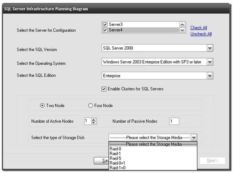Click the SQL Server 2000 value
The height and width of the screenshot is (173, 233).
(118, 48)
